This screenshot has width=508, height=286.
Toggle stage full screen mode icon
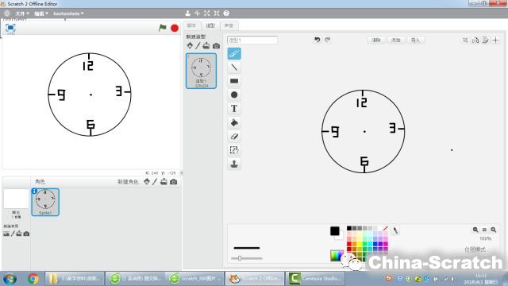click(x=10, y=28)
